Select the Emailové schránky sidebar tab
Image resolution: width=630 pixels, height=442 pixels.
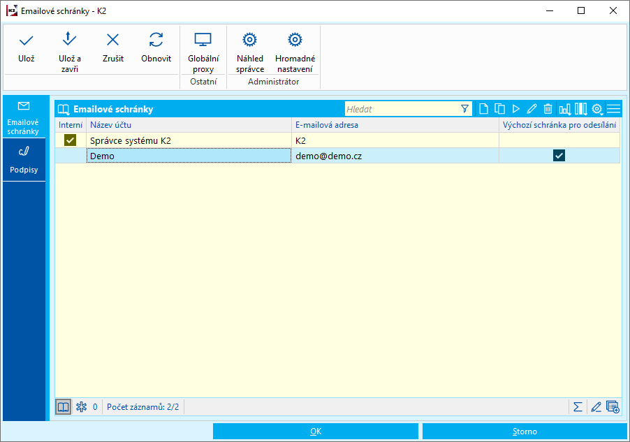tap(24, 116)
